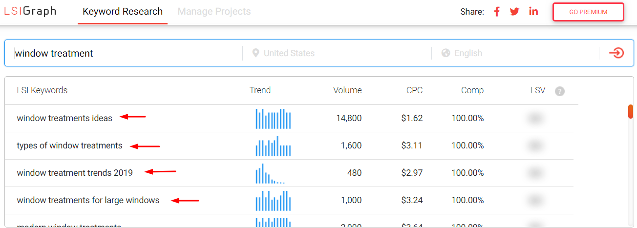Viewport: 637px width, 228px height.
Task: Click trend chart for large windows row
Action: point(273,201)
